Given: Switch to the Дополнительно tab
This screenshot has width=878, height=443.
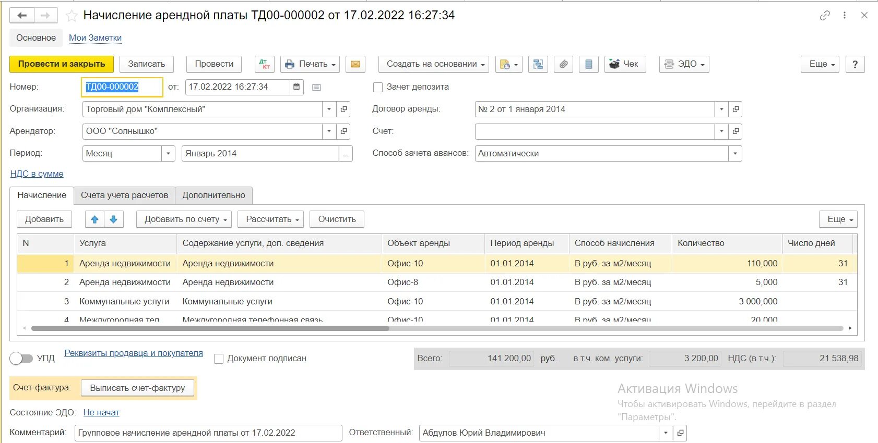Looking at the screenshot, I should pyautogui.click(x=213, y=195).
